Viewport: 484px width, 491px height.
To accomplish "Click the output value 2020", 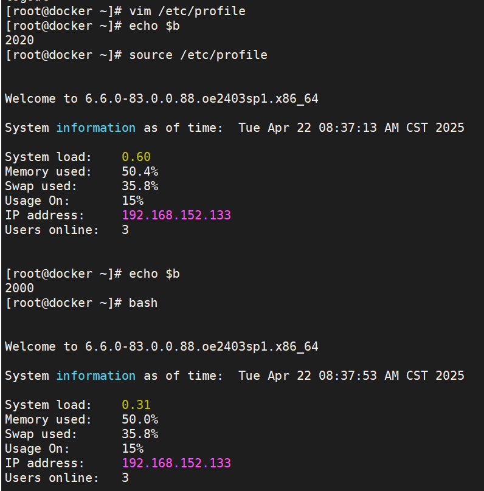I will (x=19, y=40).
